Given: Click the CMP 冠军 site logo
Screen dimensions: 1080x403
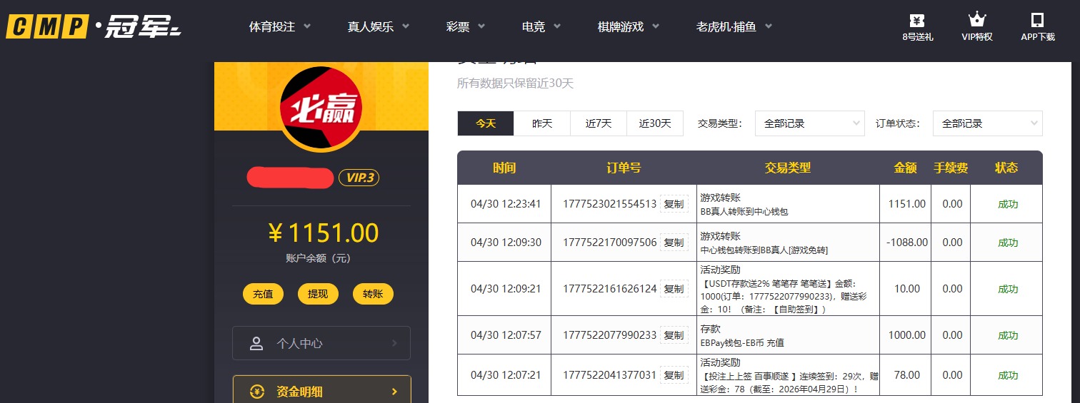Looking at the screenshot, I should [x=94, y=27].
